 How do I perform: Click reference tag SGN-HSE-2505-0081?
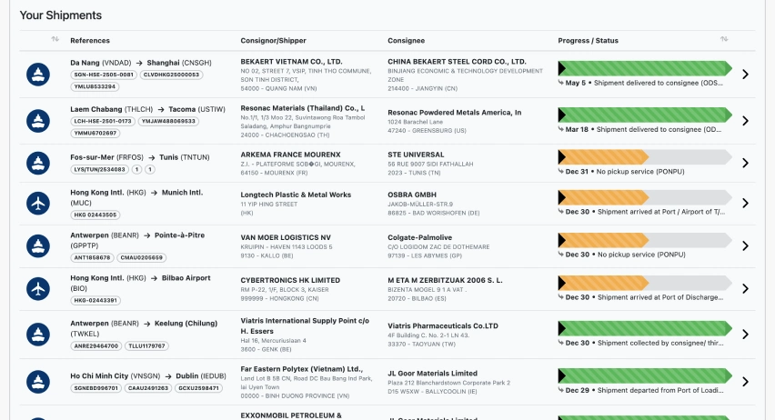point(104,75)
